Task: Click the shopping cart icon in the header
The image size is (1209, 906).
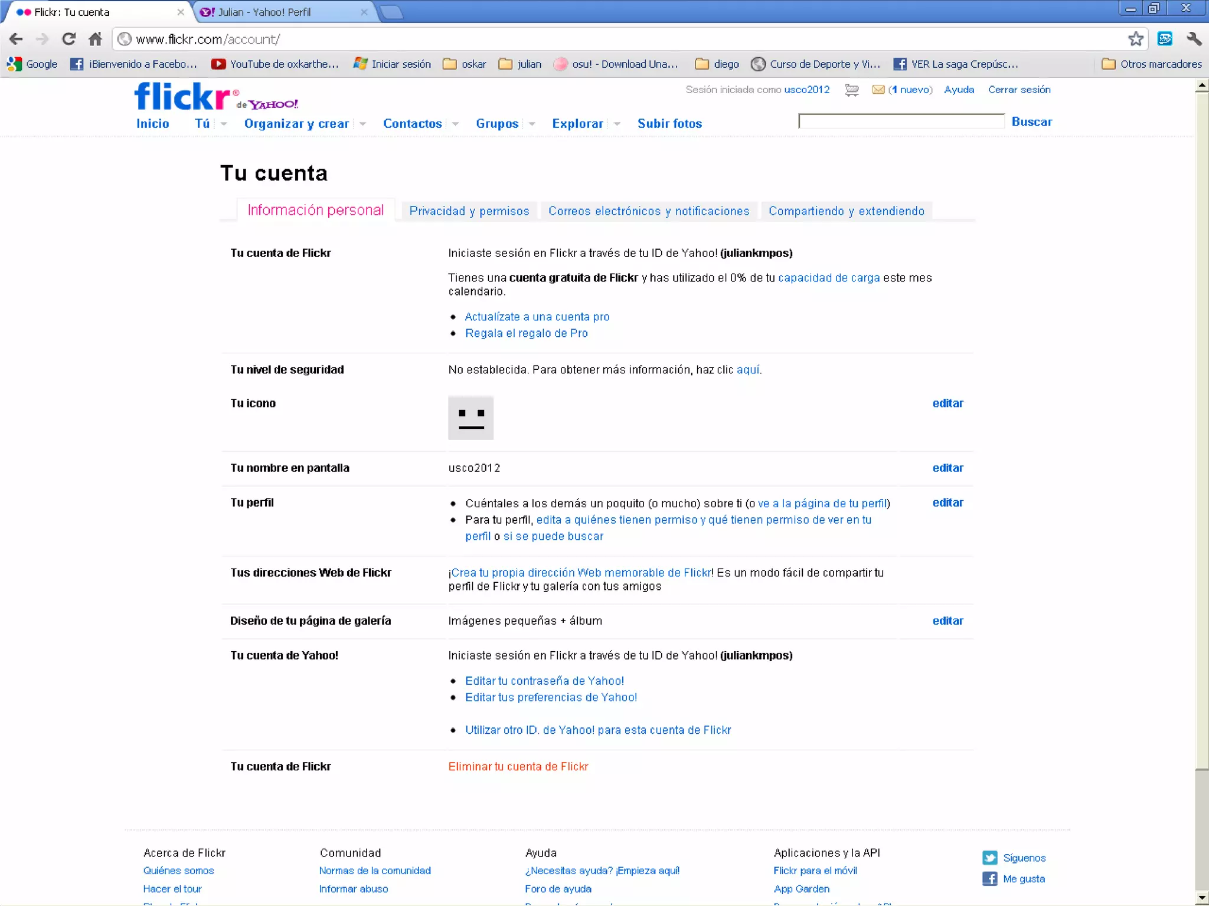Action: pos(851,90)
